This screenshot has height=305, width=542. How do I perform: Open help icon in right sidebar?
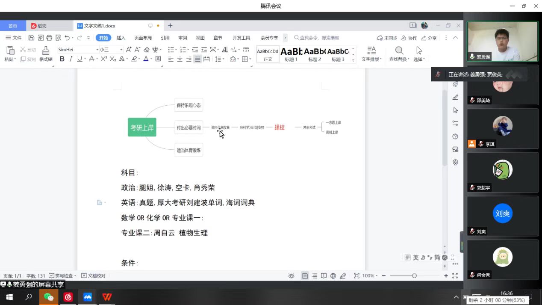(456, 136)
